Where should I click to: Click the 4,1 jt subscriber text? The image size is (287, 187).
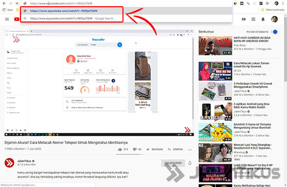coord(27,164)
